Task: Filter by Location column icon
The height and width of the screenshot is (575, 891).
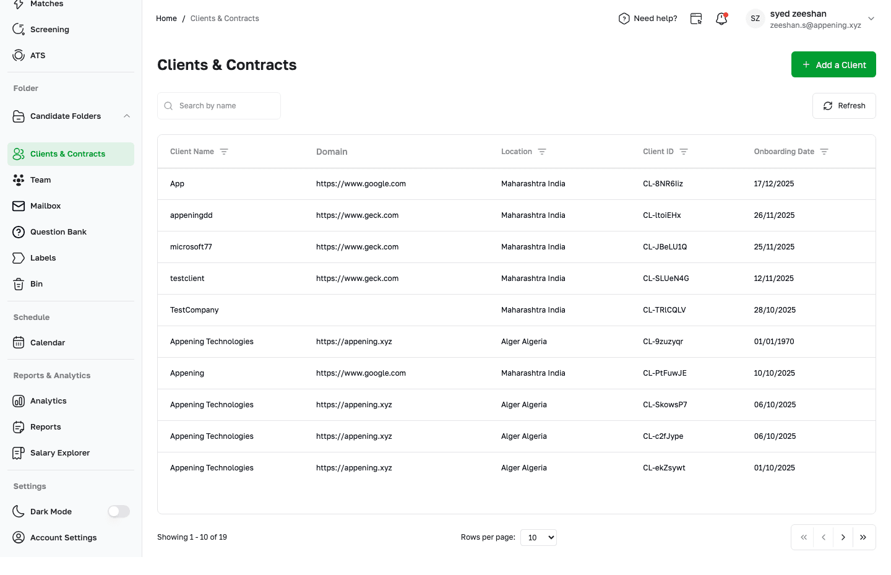Action: (x=542, y=152)
